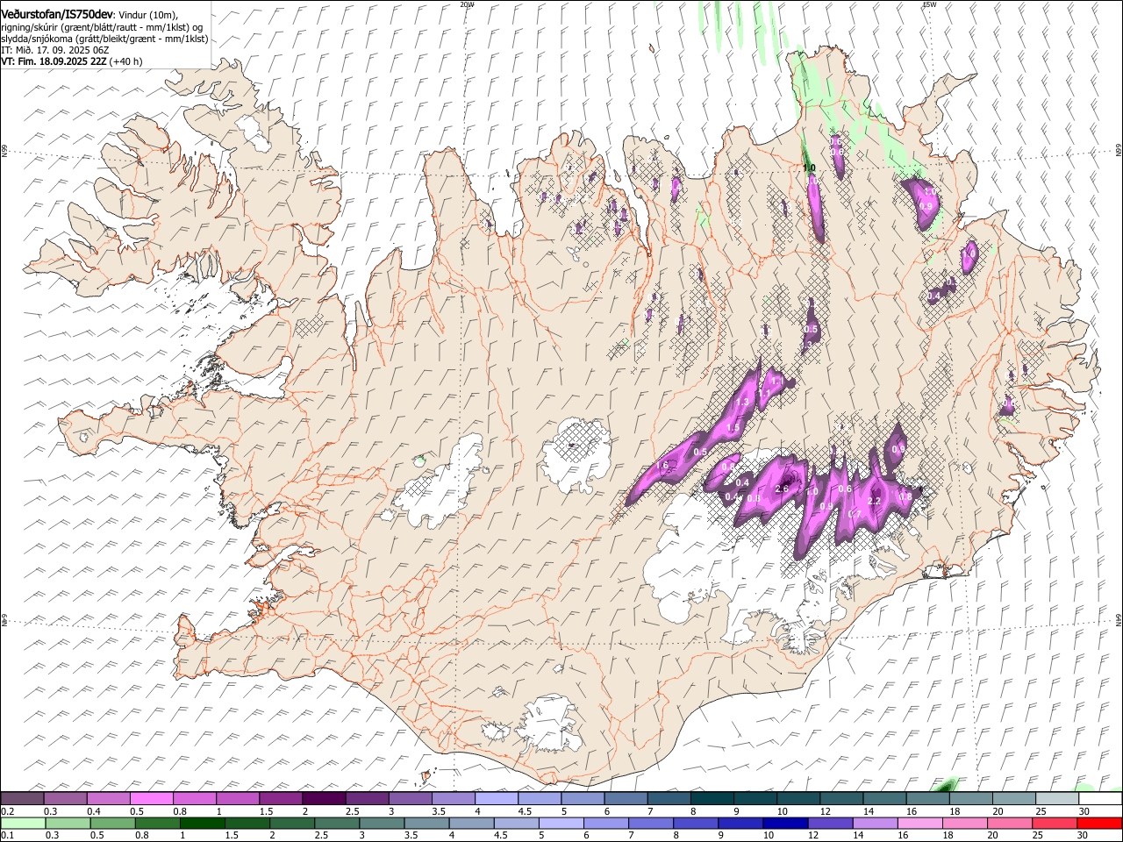Click lower legend swatch between 8 and 9
Screen dimensions: 1123x842
tap(697, 823)
